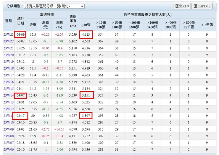This screenshot has width=219, height=155.
Task: Open week link 23W07
Action: 9,143
